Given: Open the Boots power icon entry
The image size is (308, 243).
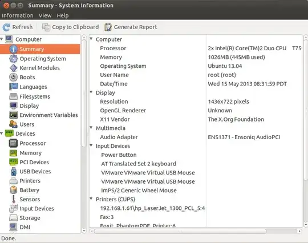Looking at the screenshot, I should pyautogui.click(x=13, y=77).
